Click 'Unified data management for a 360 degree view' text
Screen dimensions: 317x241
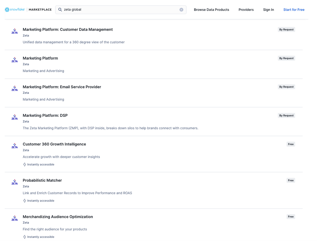(x=74, y=42)
